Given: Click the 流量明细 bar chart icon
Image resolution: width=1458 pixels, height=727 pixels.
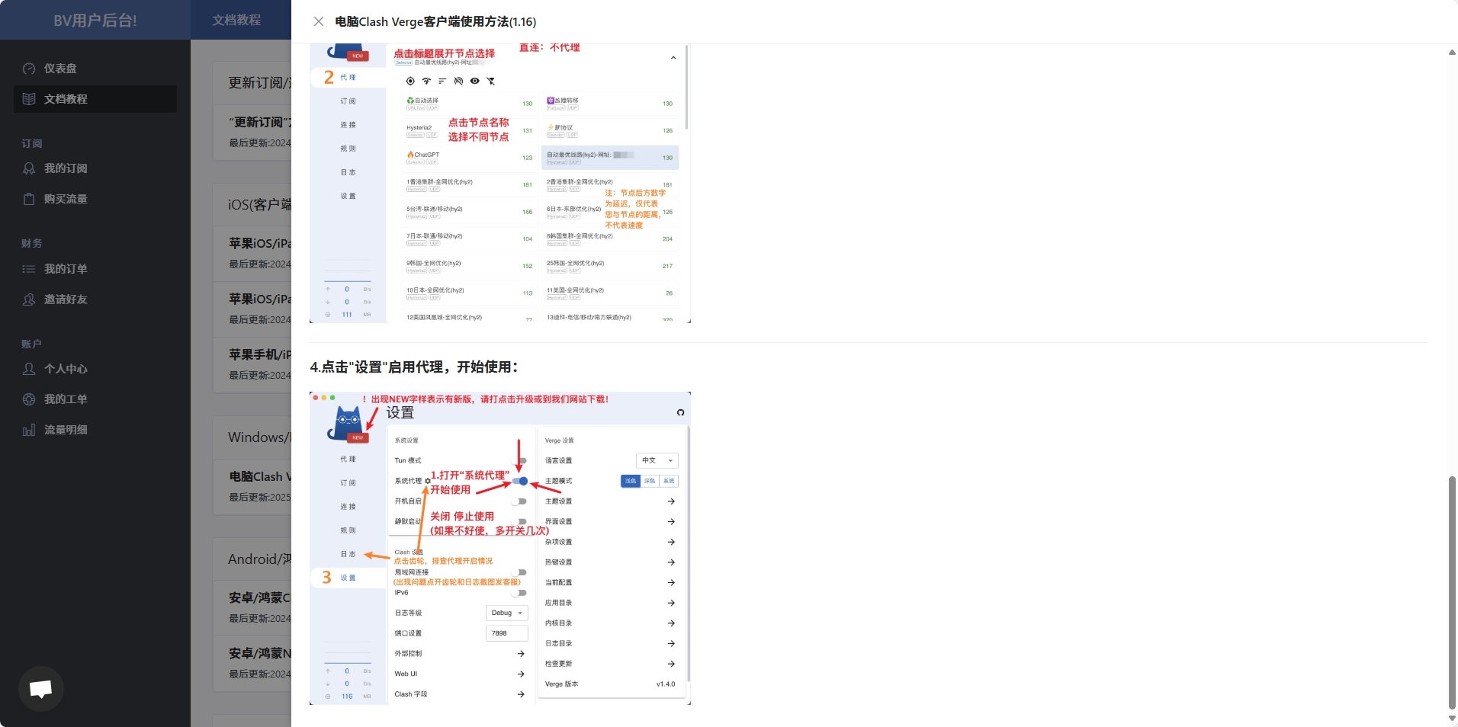Looking at the screenshot, I should (29, 430).
